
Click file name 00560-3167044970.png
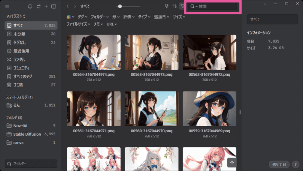[x=151, y=131]
